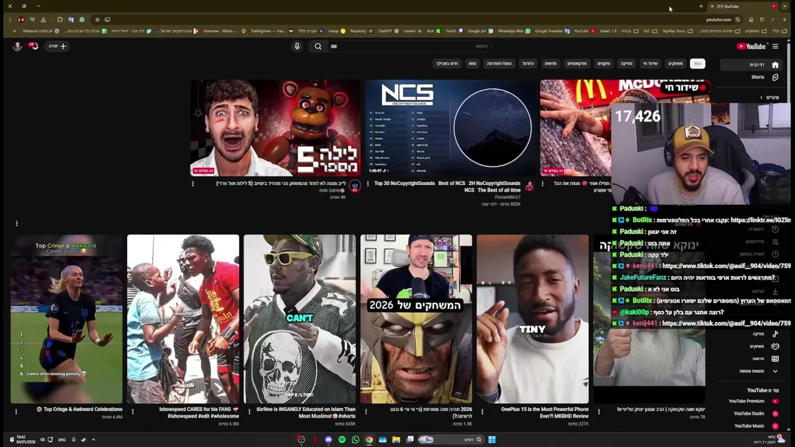Open a new browser tab with plus

(701, 6)
